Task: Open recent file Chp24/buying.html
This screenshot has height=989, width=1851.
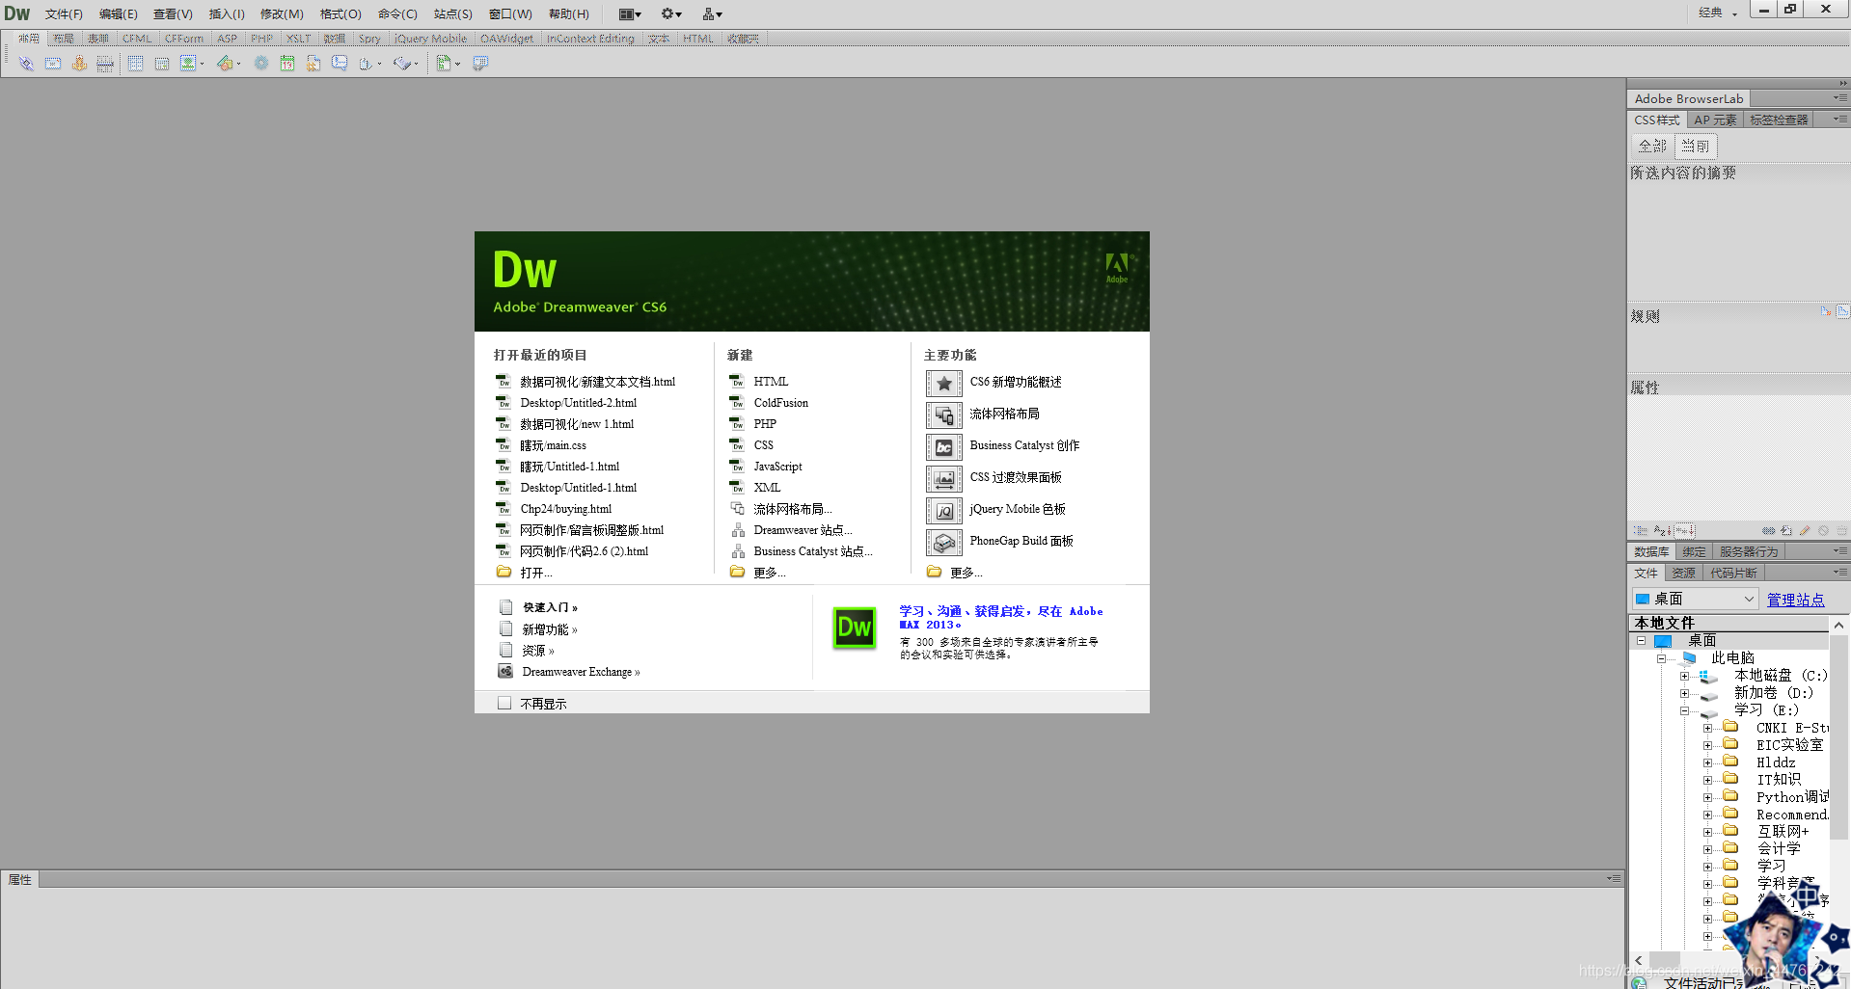Action: click(x=566, y=509)
